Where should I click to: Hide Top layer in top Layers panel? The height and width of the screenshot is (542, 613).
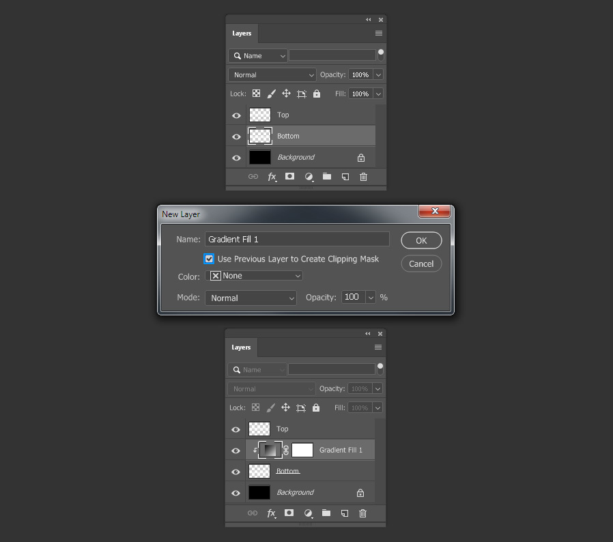click(x=236, y=115)
